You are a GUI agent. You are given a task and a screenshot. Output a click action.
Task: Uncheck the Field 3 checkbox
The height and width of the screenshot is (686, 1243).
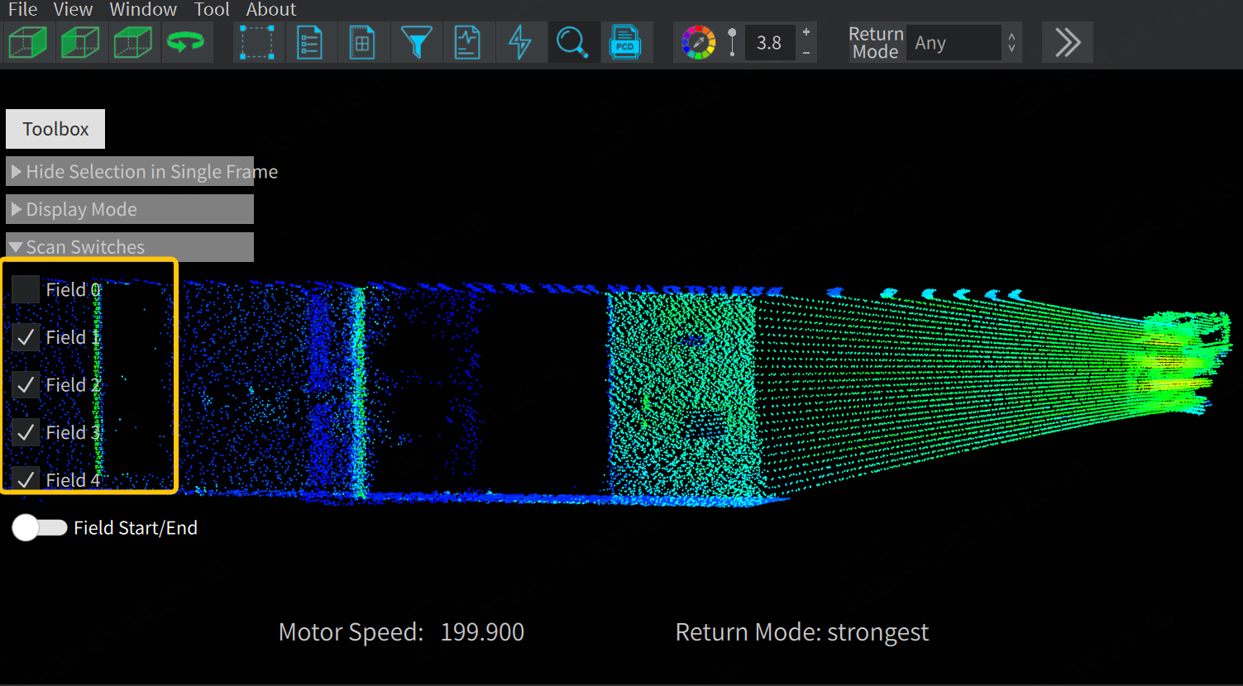26,432
